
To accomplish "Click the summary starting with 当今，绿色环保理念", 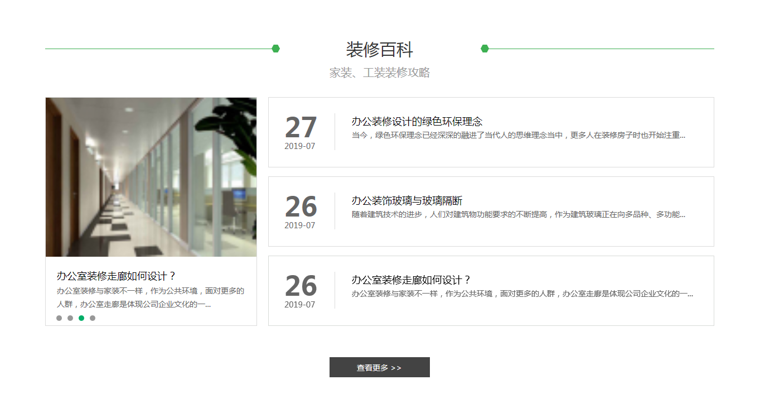I will pos(518,135).
